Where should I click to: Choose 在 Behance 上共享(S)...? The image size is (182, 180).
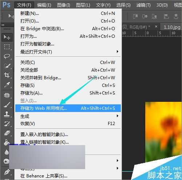(x=68, y=176)
